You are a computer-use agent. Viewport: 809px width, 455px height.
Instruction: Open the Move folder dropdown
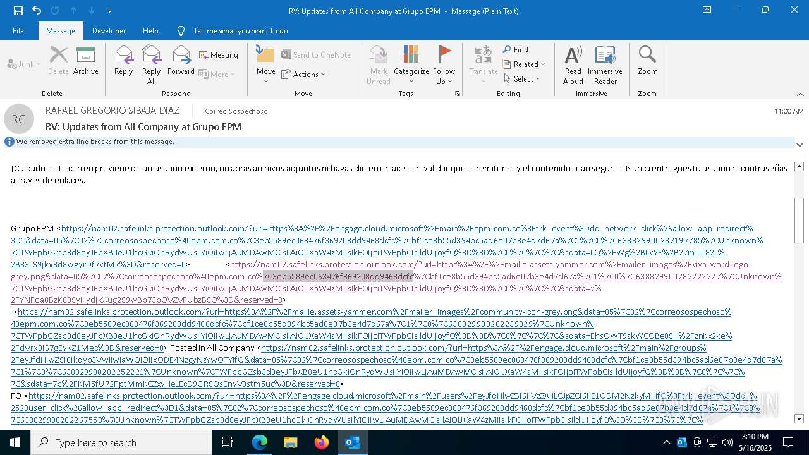click(x=266, y=64)
